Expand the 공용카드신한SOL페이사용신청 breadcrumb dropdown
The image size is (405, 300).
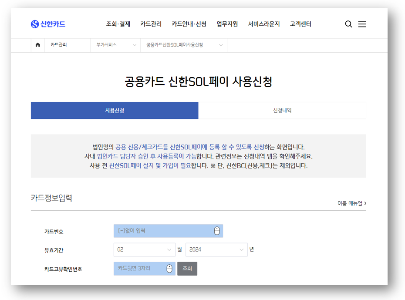click(184, 45)
